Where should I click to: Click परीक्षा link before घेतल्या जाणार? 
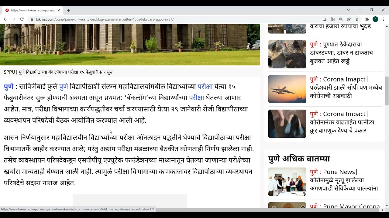[x=196, y=98]
